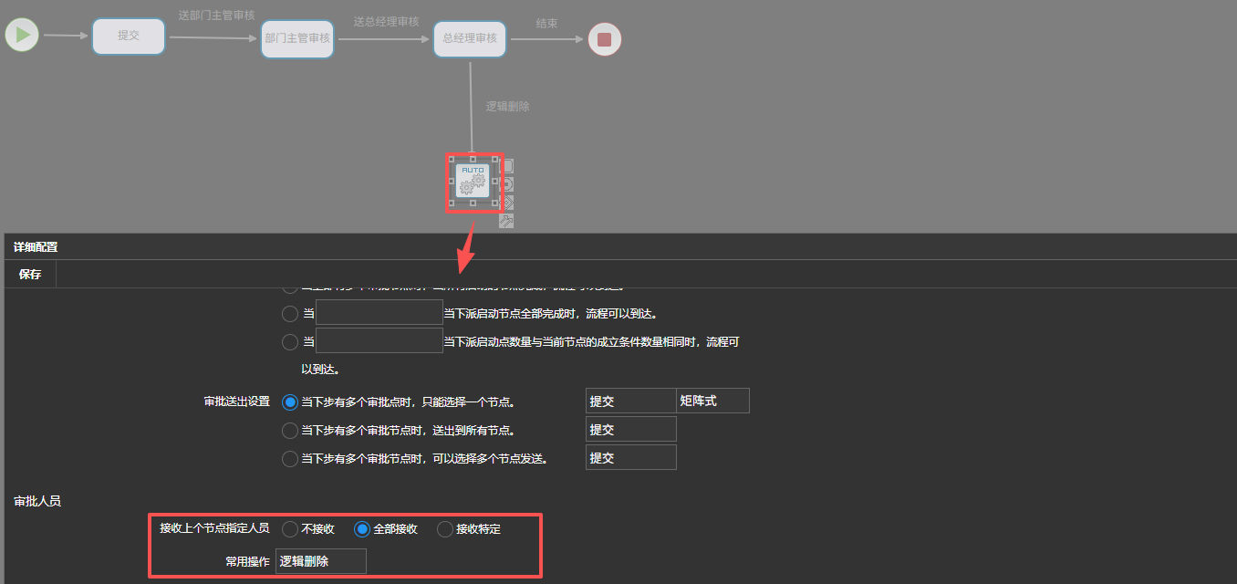The height and width of the screenshot is (584, 1237).
Task: Select the 接收特定 radio option
Action: click(445, 529)
